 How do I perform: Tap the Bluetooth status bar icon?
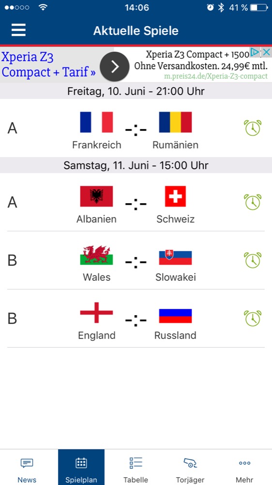tap(221, 8)
